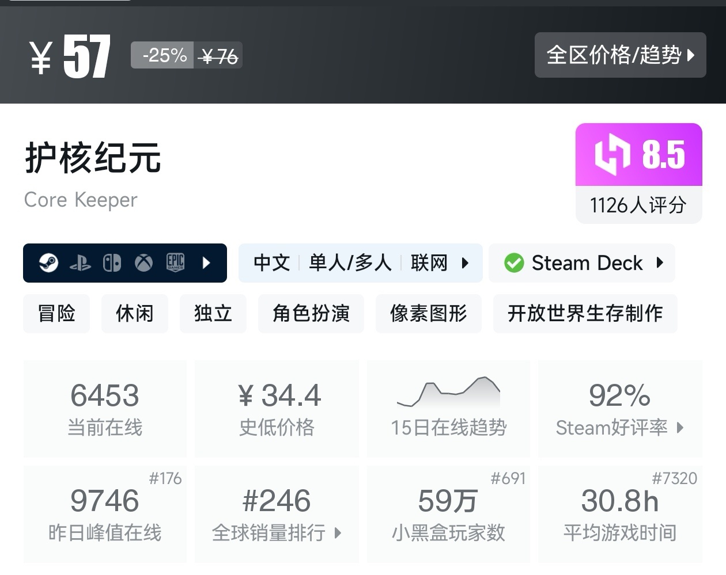Tap the 像素图形 tag
This screenshot has height=575, width=726.
tap(428, 313)
